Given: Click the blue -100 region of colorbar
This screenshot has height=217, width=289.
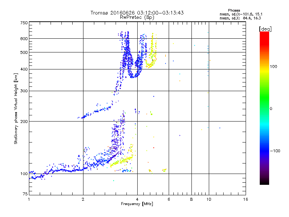Looking at the screenshot, I should [x=264, y=150].
